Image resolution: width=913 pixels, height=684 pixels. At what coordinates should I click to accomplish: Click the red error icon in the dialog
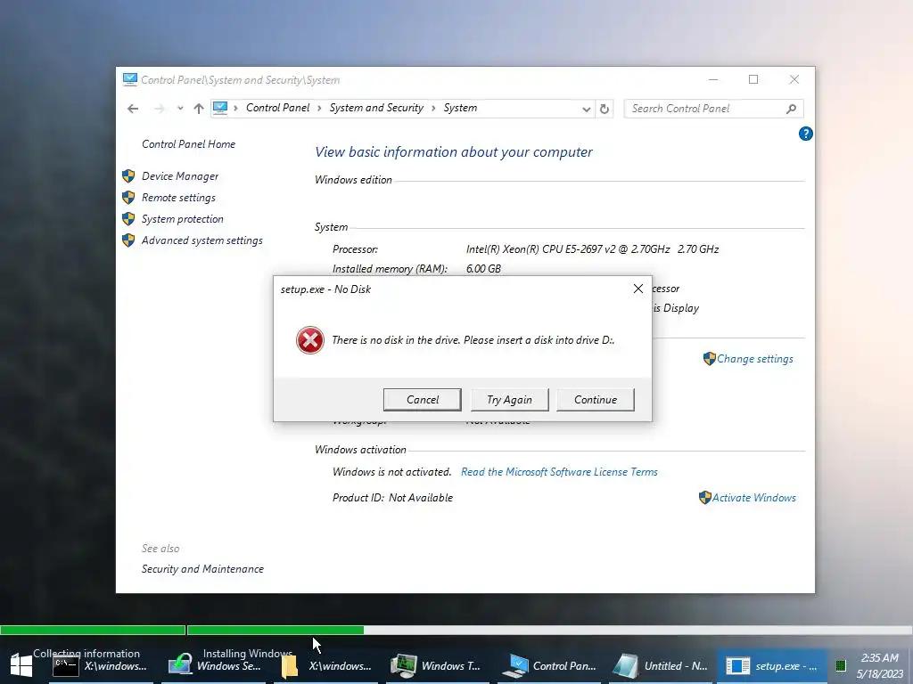pos(309,340)
